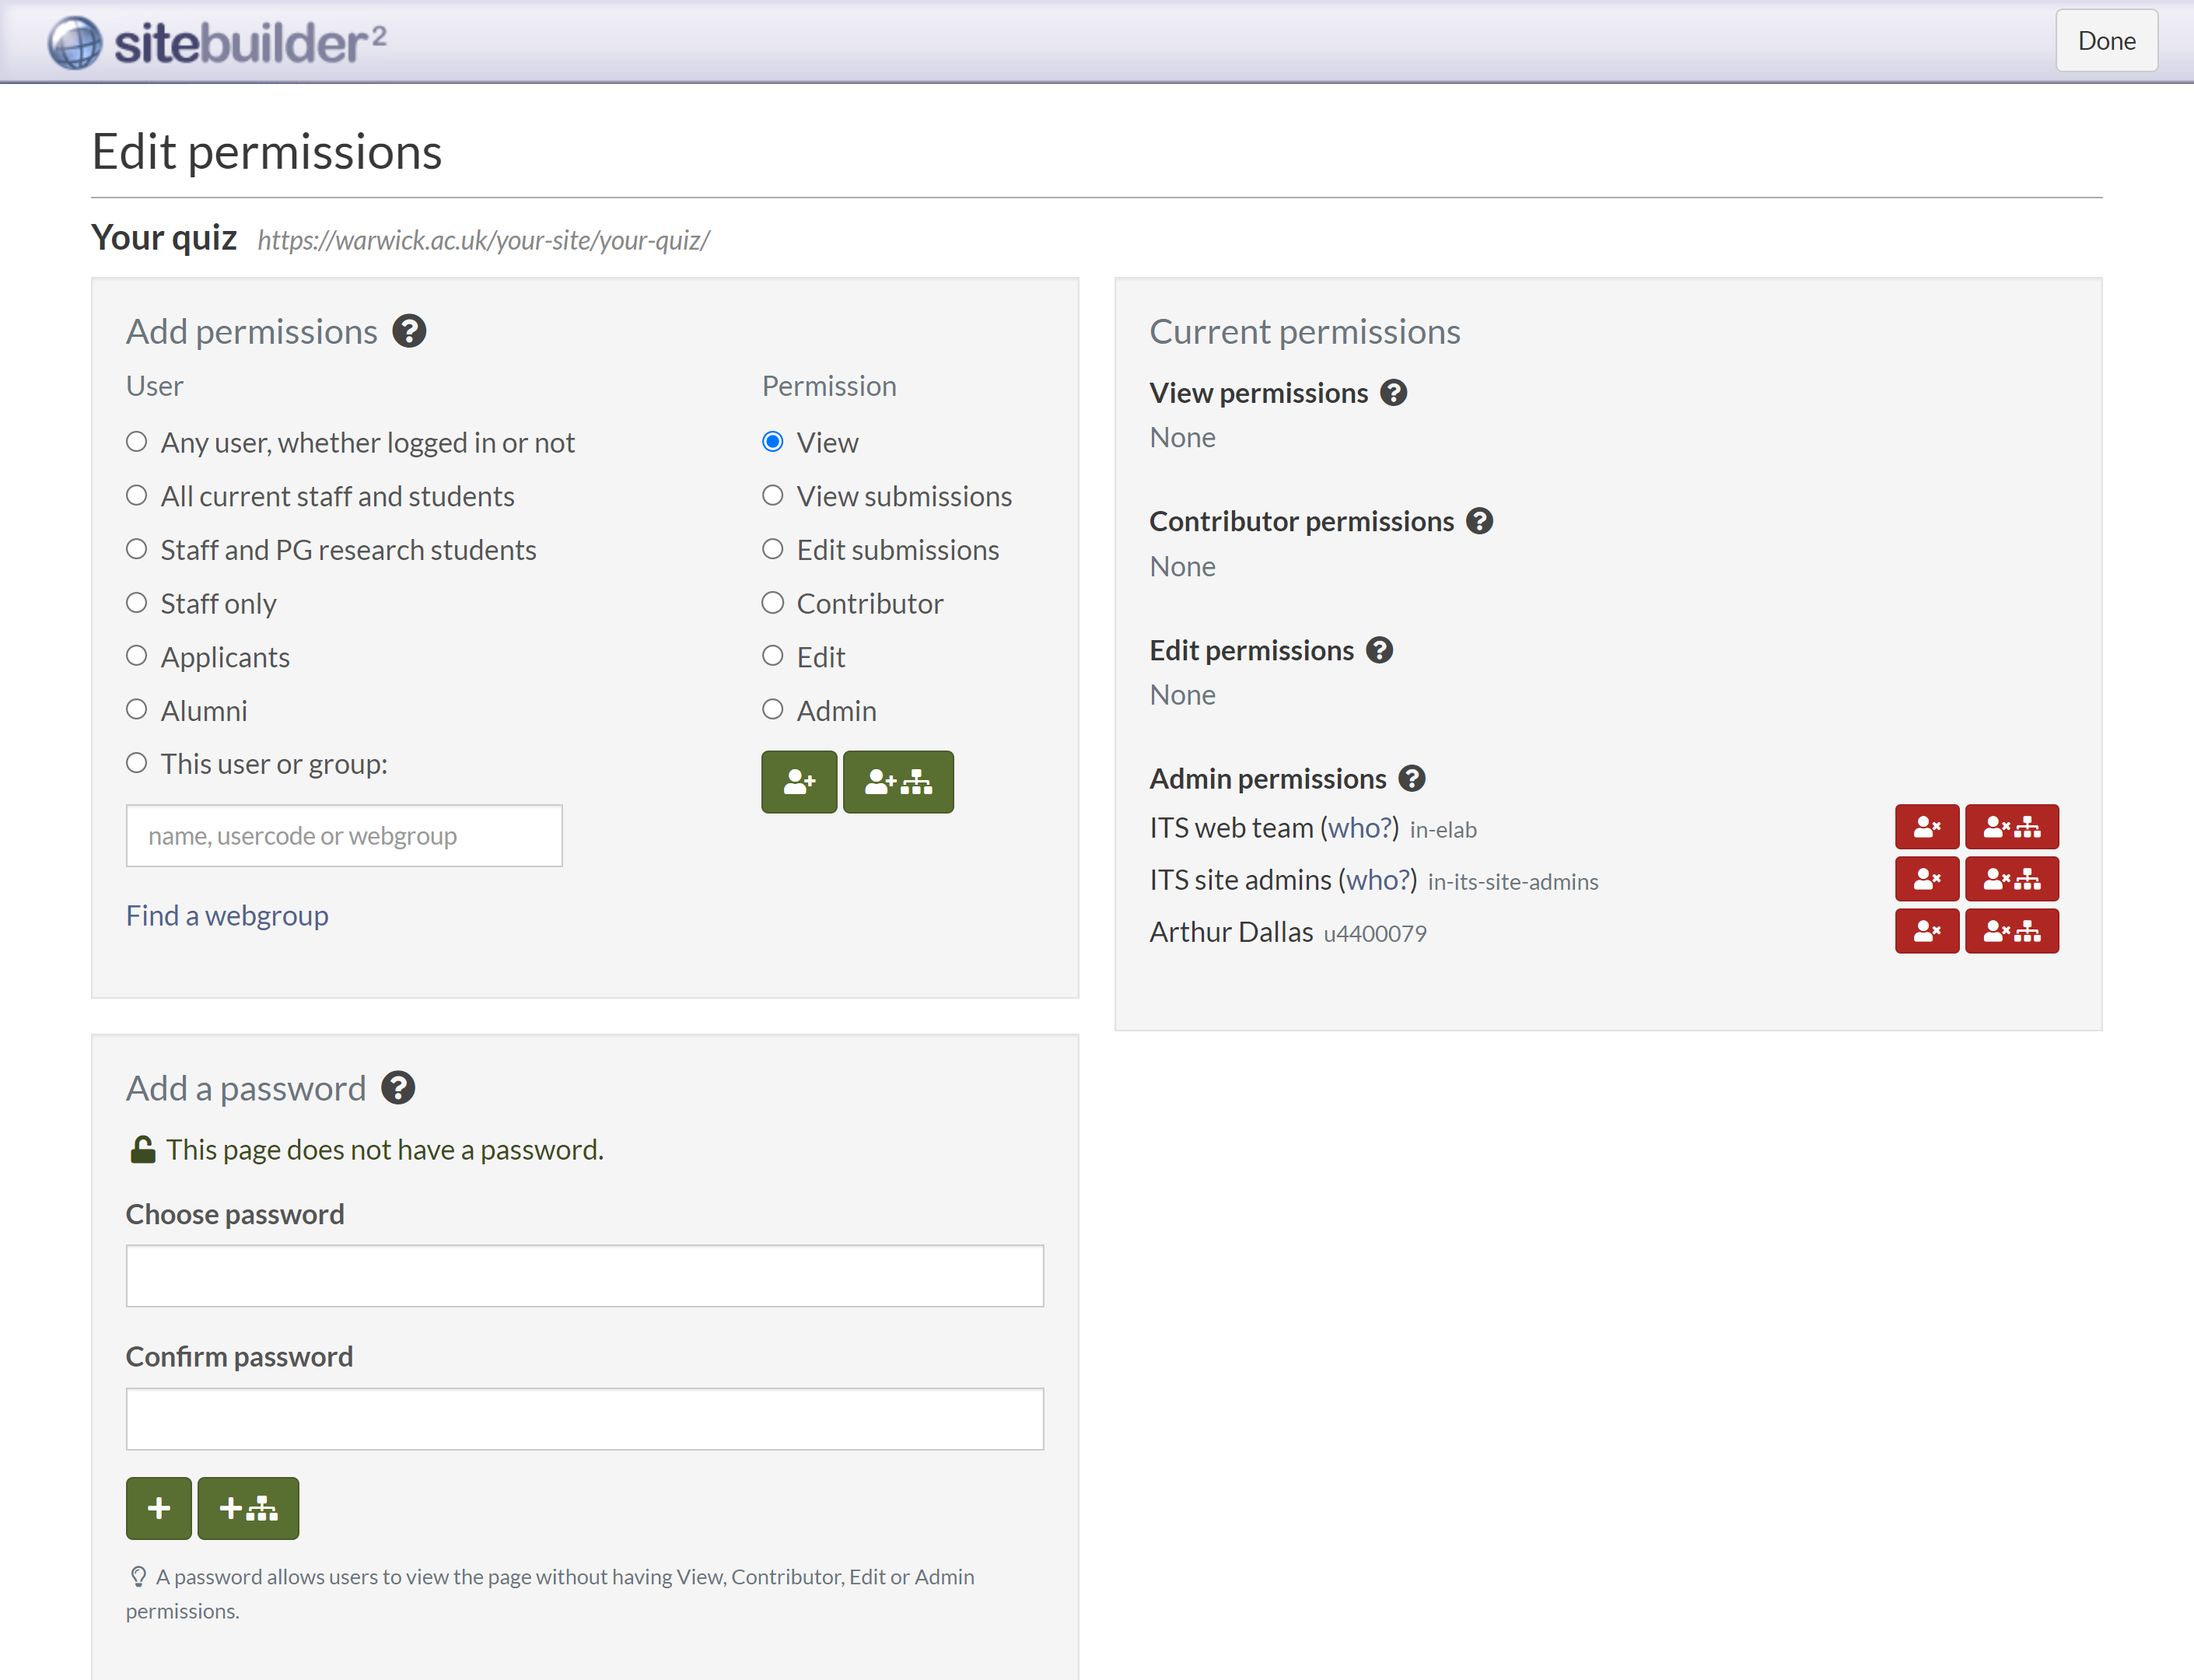
Task: Click the add password to this page button
Action: [157, 1508]
